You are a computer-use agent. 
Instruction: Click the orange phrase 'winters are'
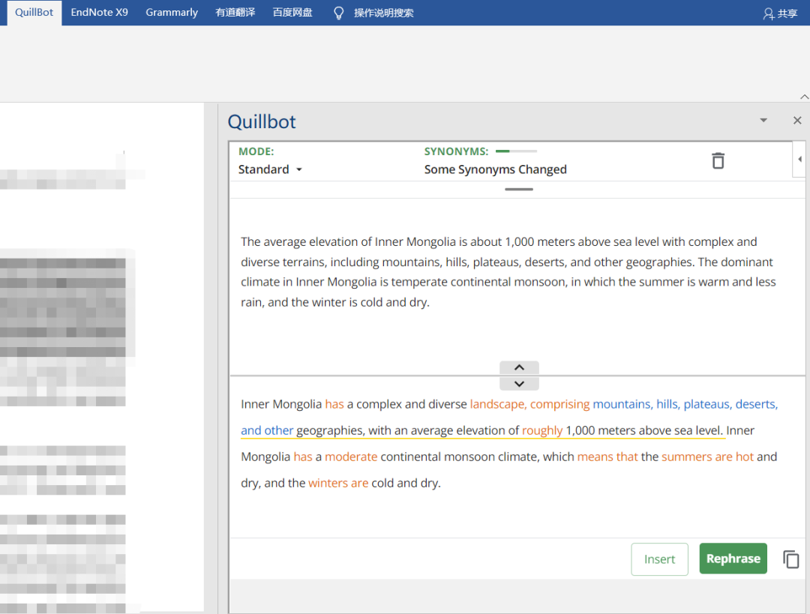click(337, 484)
